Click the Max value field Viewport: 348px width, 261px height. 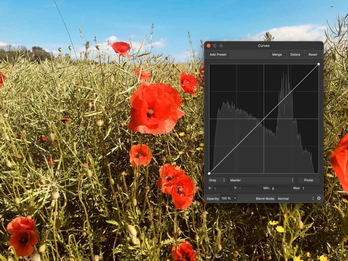(x=311, y=188)
